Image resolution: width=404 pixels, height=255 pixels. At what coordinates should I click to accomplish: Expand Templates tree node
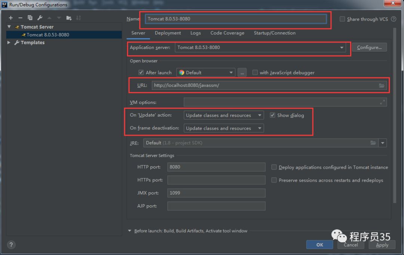click(9, 43)
